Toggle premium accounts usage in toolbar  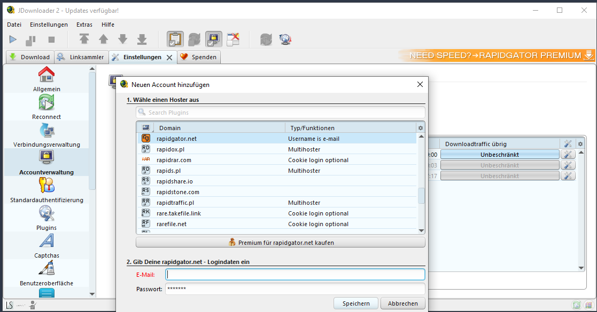(214, 39)
